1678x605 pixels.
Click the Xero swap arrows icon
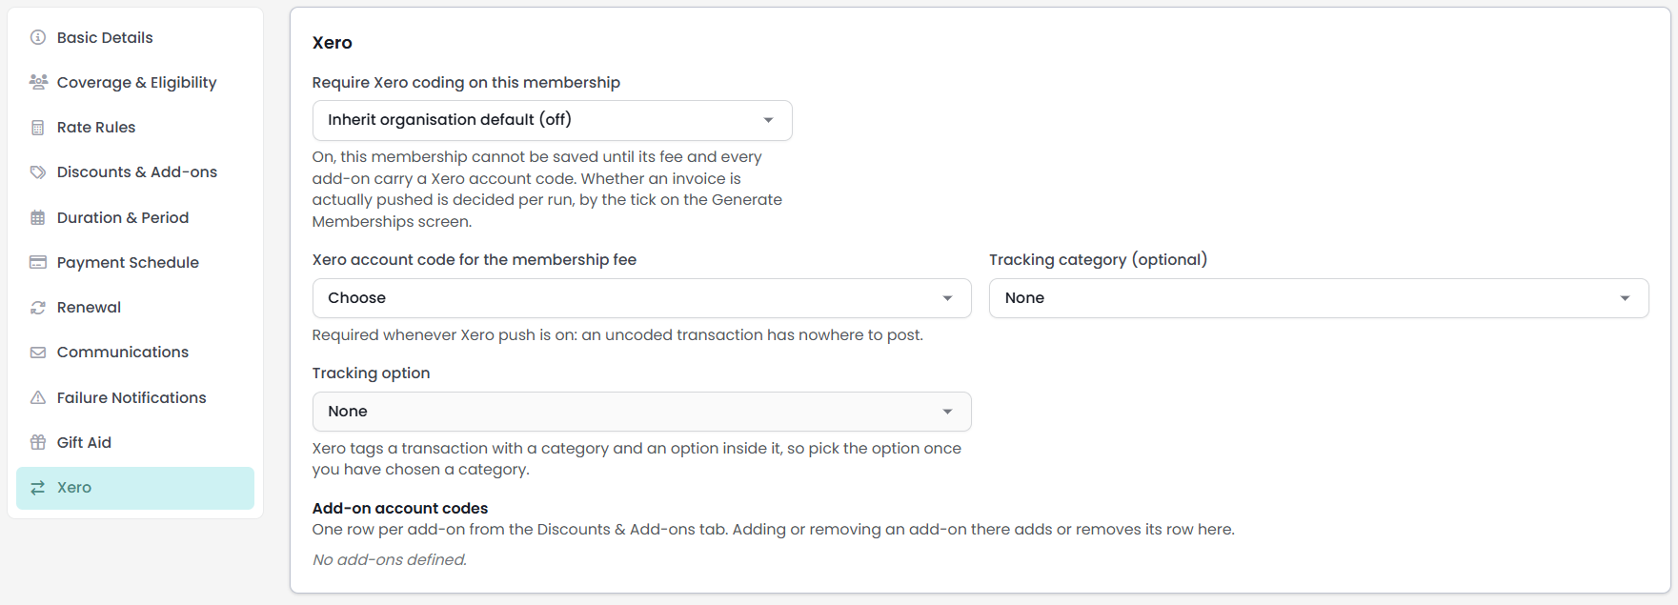tap(38, 488)
